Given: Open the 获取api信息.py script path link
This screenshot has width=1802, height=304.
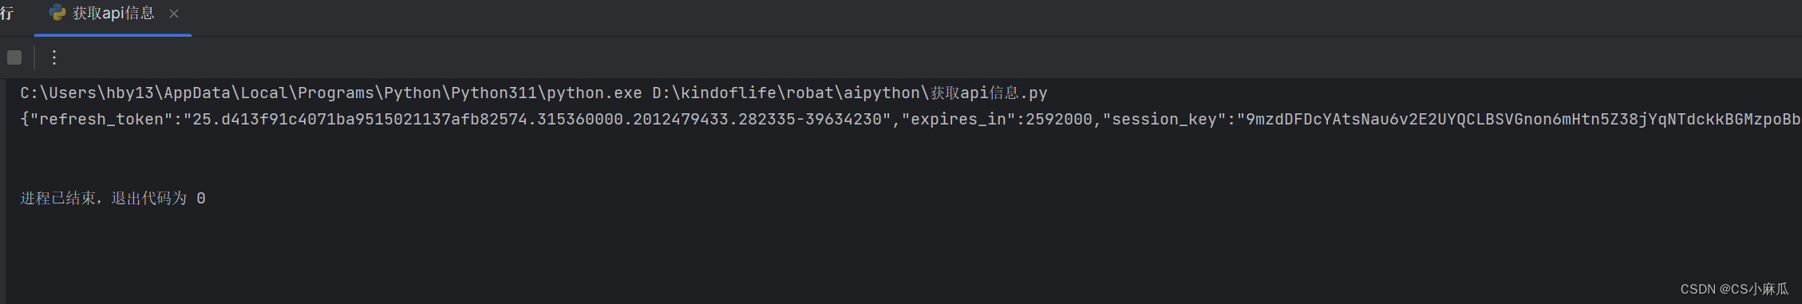Looking at the screenshot, I should (x=850, y=93).
